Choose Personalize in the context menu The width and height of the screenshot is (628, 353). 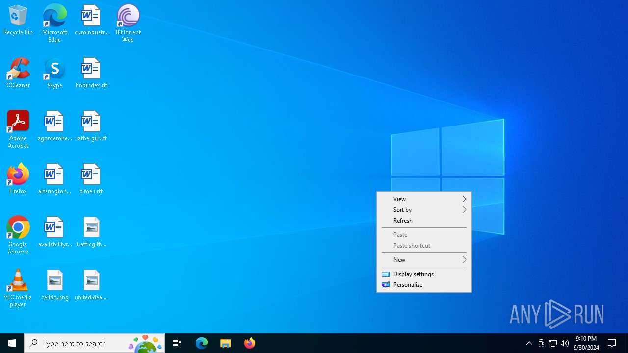point(424,285)
